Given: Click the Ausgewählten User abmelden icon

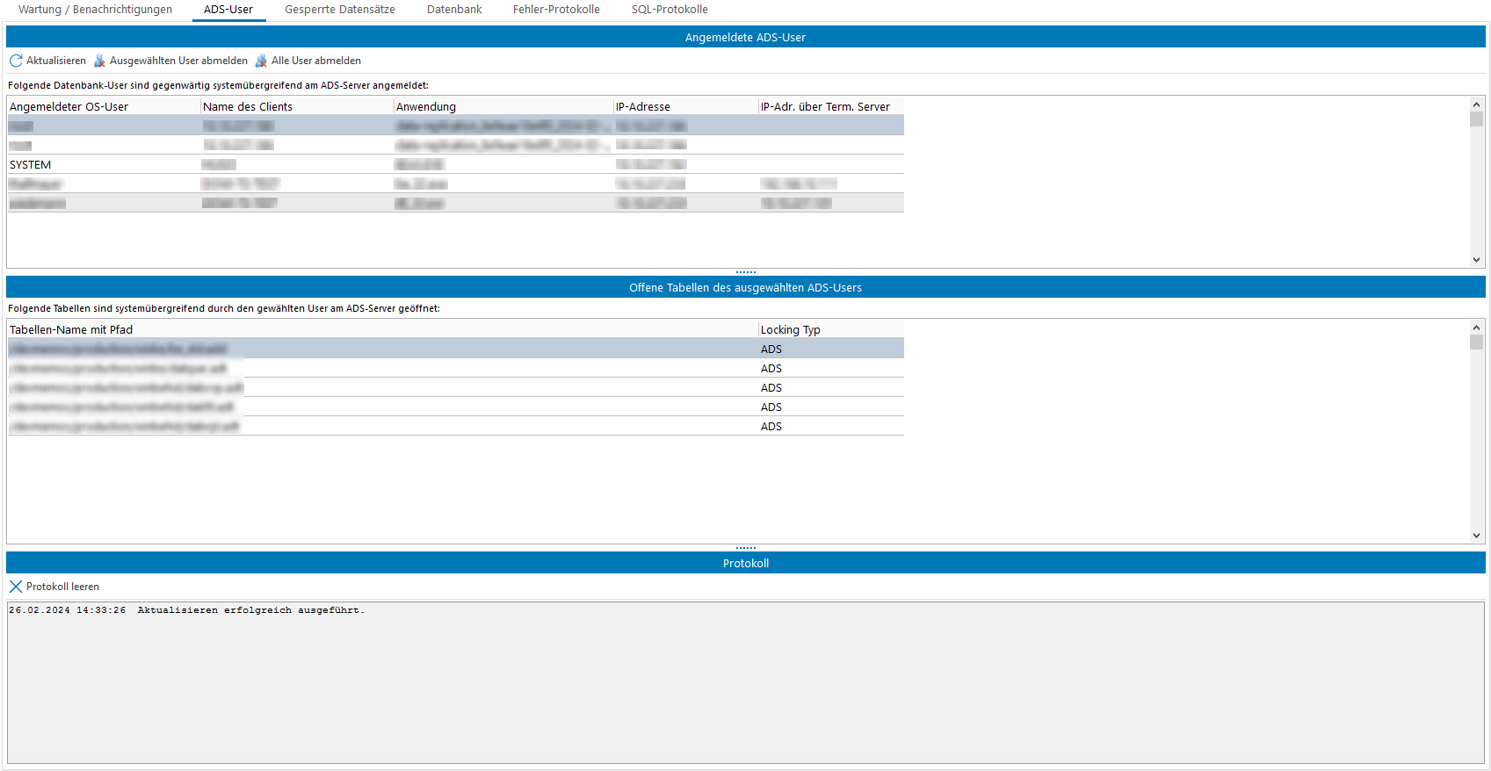Looking at the screenshot, I should tap(99, 61).
